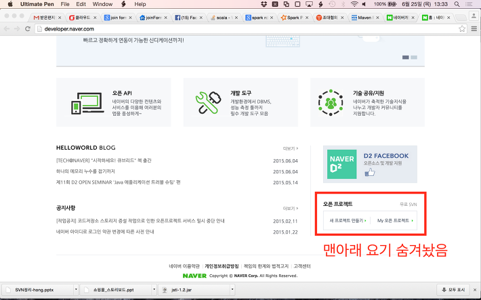Image resolution: width=481 pixels, height=300 pixels.
Task: Open the 시작하세요! 큐브리드 책 출간 post
Action: [x=104, y=160]
